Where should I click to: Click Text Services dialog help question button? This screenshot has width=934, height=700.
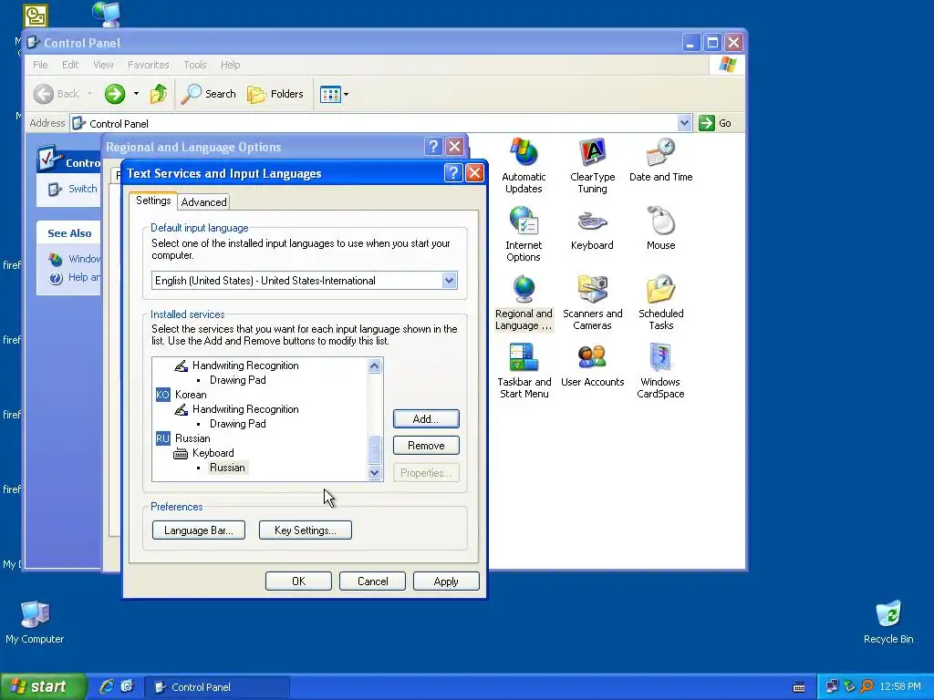click(x=453, y=173)
